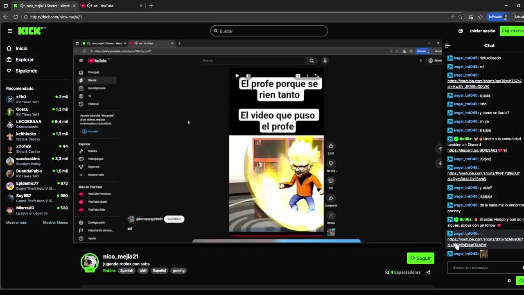This screenshot has width=524, height=295.
Task: Click the Remix icon on the Short
Action: coord(331,216)
